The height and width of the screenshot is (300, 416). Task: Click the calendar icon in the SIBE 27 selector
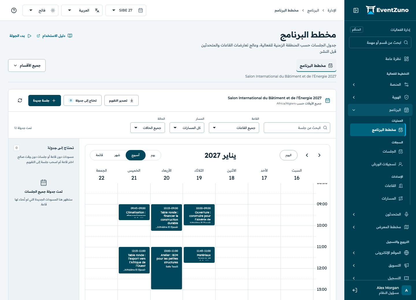pos(141,10)
